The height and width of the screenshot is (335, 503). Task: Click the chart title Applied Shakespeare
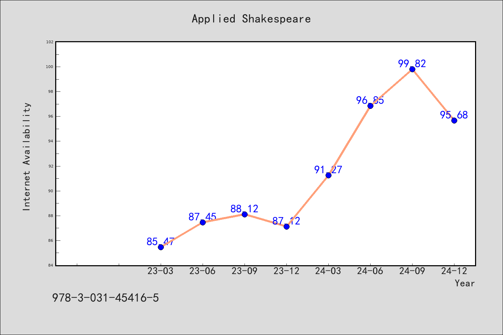tap(251, 18)
